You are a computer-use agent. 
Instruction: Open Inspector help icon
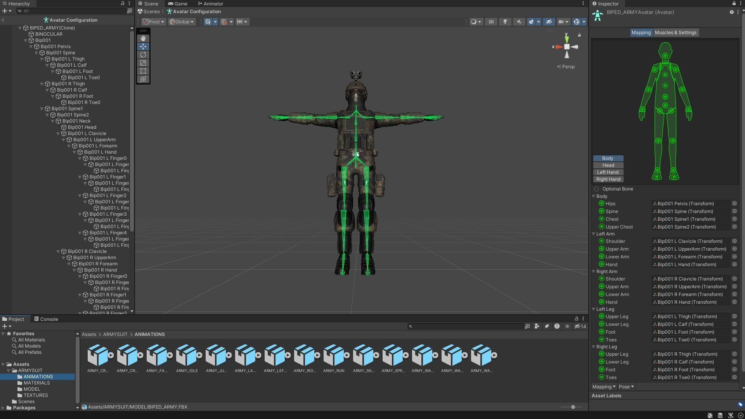[x=731, y=12]
